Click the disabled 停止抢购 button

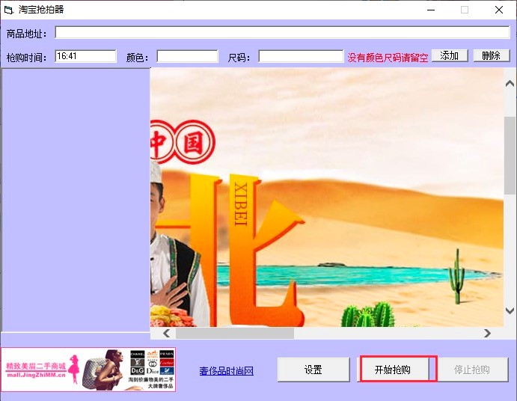tap(472, 370)
